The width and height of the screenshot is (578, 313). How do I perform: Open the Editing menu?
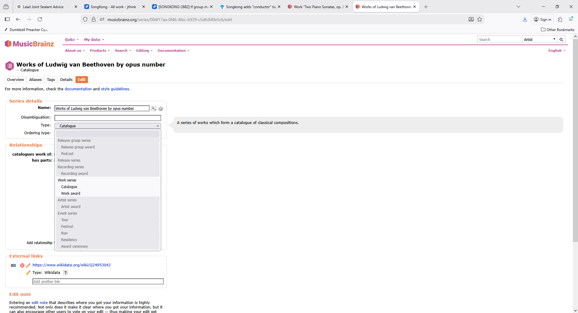pyautogui.click(x=144, y=51)
